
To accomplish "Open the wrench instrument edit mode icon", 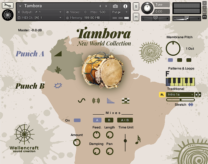I will click(8, 6).
